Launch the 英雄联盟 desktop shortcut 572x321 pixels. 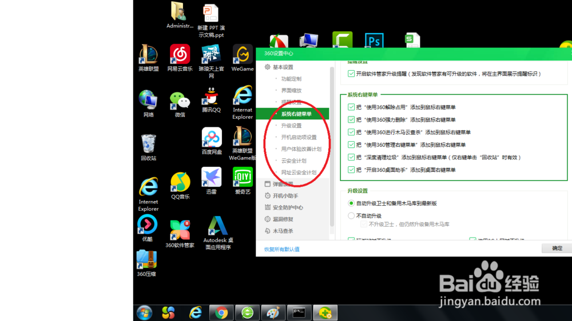[149, 58]
